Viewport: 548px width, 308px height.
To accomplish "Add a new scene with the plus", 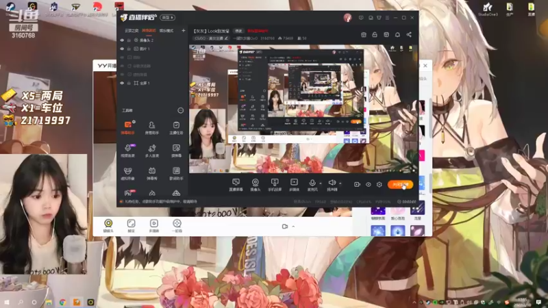I will pos(183,31).
